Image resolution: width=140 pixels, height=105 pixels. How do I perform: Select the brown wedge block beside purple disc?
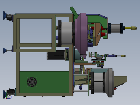pos(97,34)
